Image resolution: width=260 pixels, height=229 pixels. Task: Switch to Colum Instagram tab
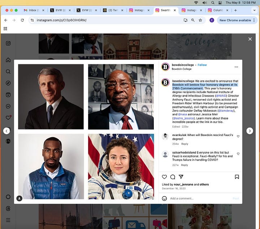pyautogui.click(x=218, y=10)
